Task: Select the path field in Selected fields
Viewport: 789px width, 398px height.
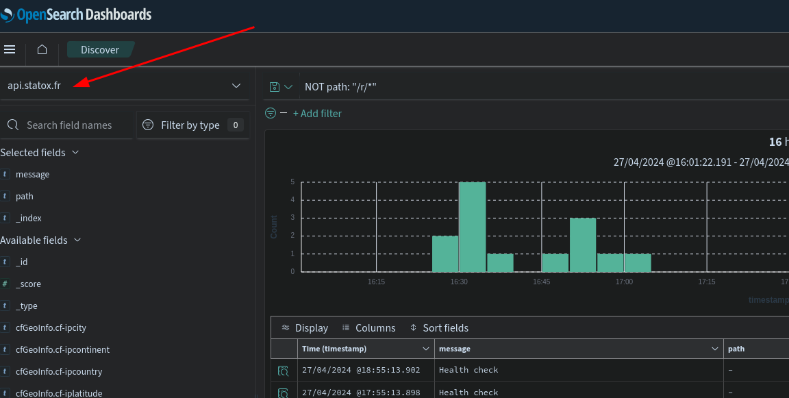Action: click(x=25, y=196)
